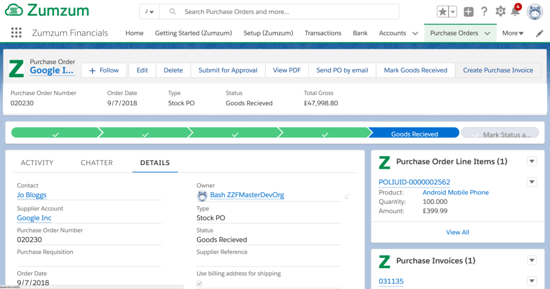
Task: Click the pencil edit navigation icon
Action: 539,33
